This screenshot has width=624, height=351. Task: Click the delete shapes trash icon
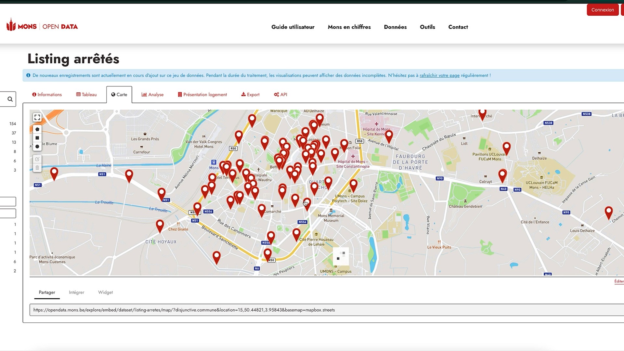37,168
